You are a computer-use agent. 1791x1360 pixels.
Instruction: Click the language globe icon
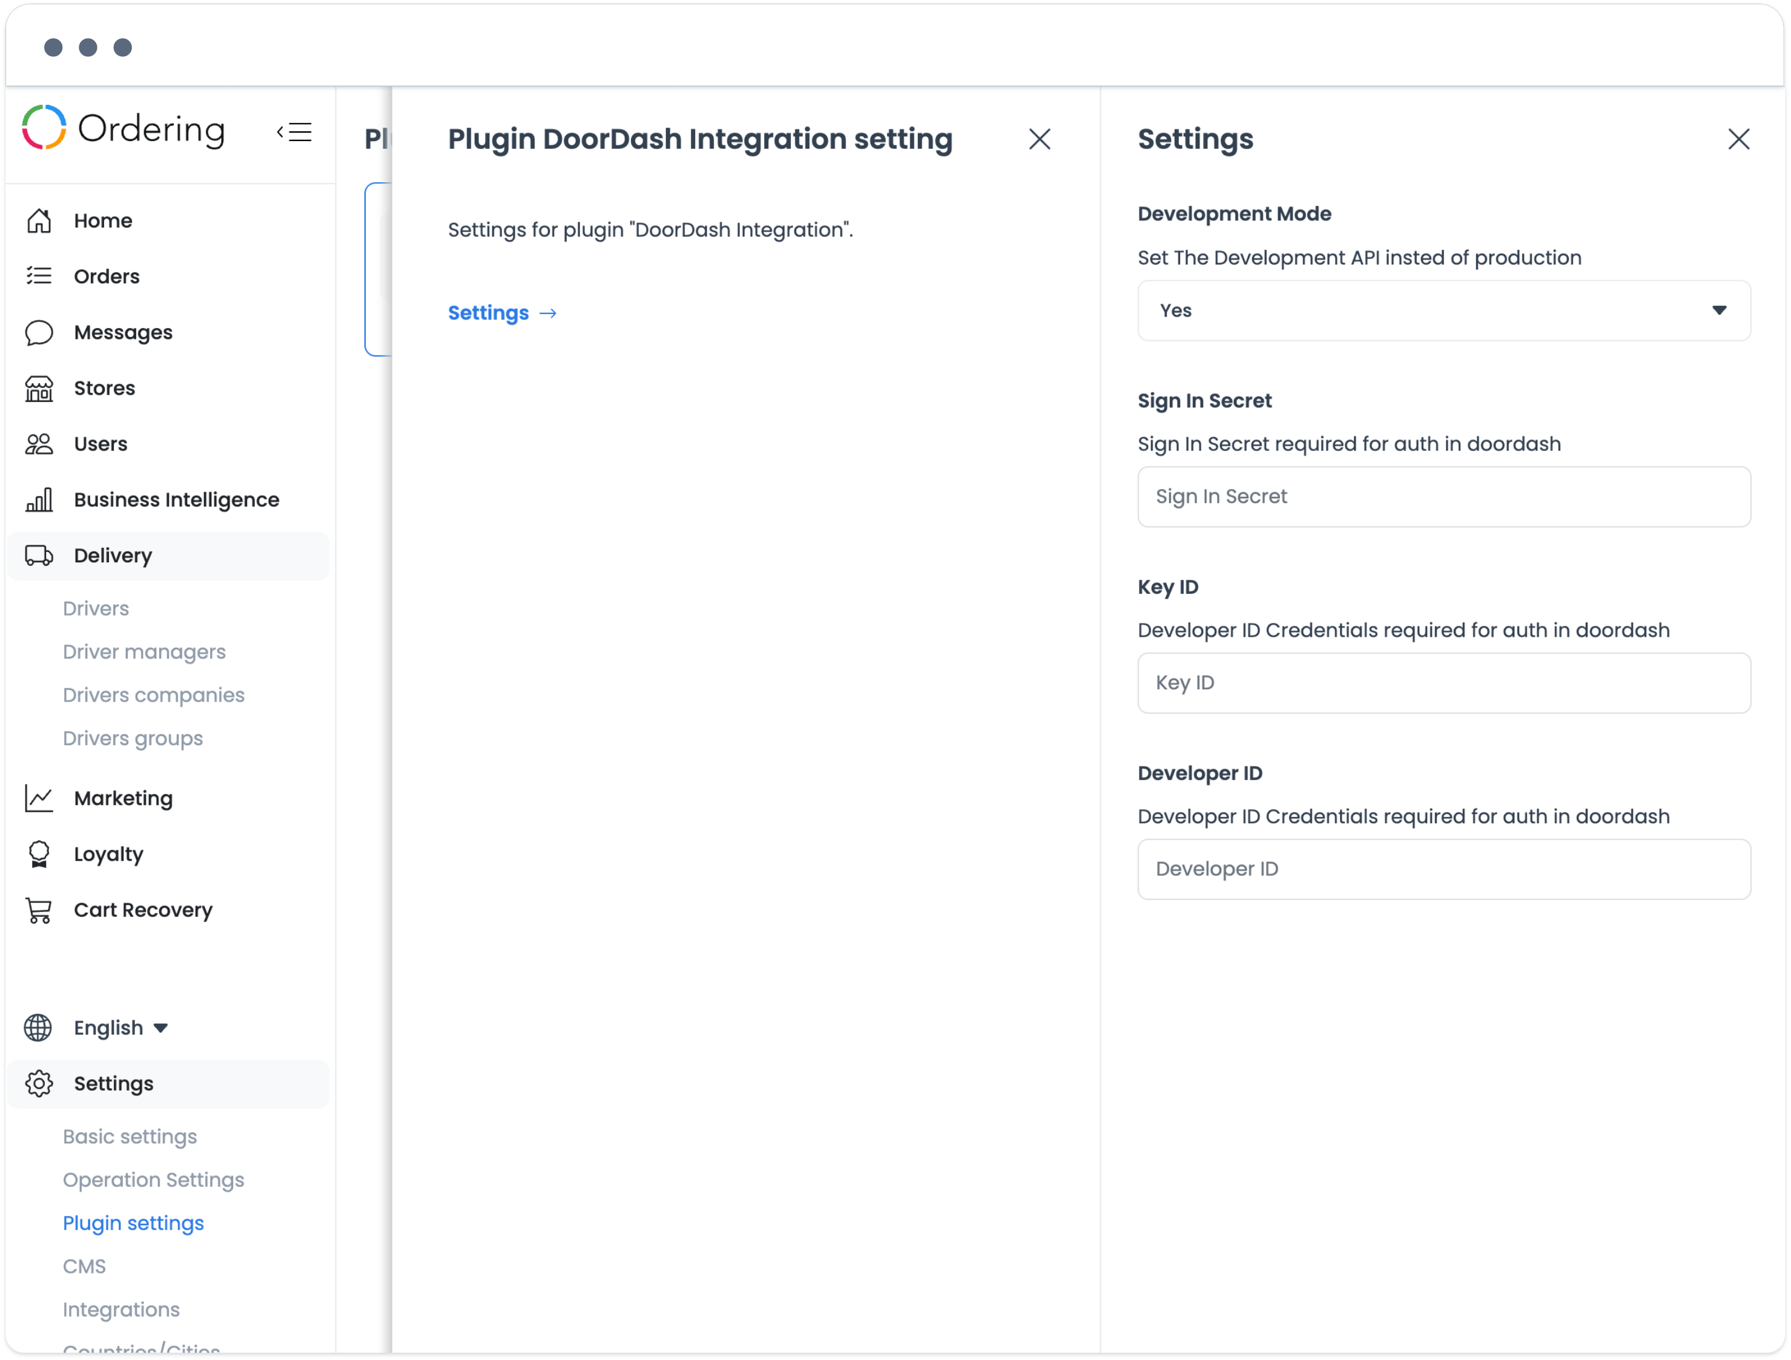pos(38,1027)
